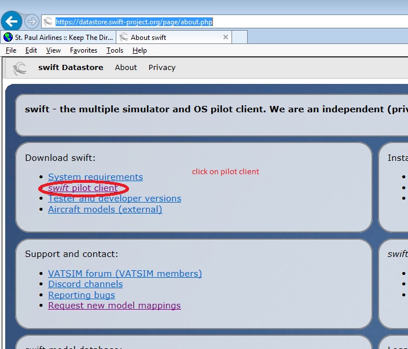This screenshot has height=349, width=408.
Task: Open Tester and developer versions link
Action: click(115, 199)
